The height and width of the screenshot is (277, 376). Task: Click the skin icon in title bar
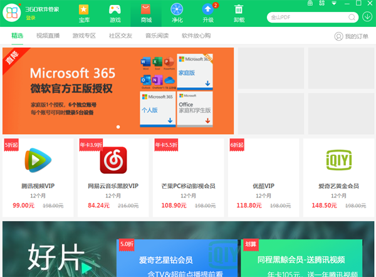click(x=322, y=3)
